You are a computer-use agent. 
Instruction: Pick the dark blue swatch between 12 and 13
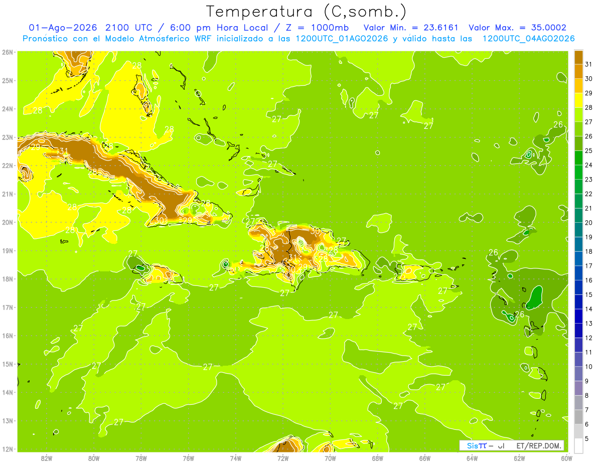578,331
